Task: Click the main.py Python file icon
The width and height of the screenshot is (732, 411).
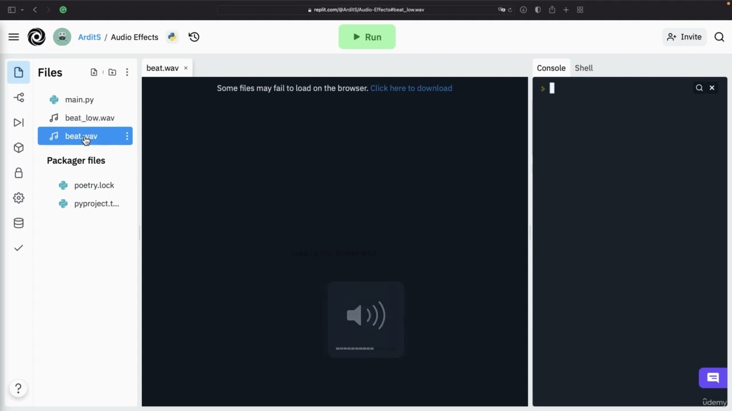Action: coord(54,100)
